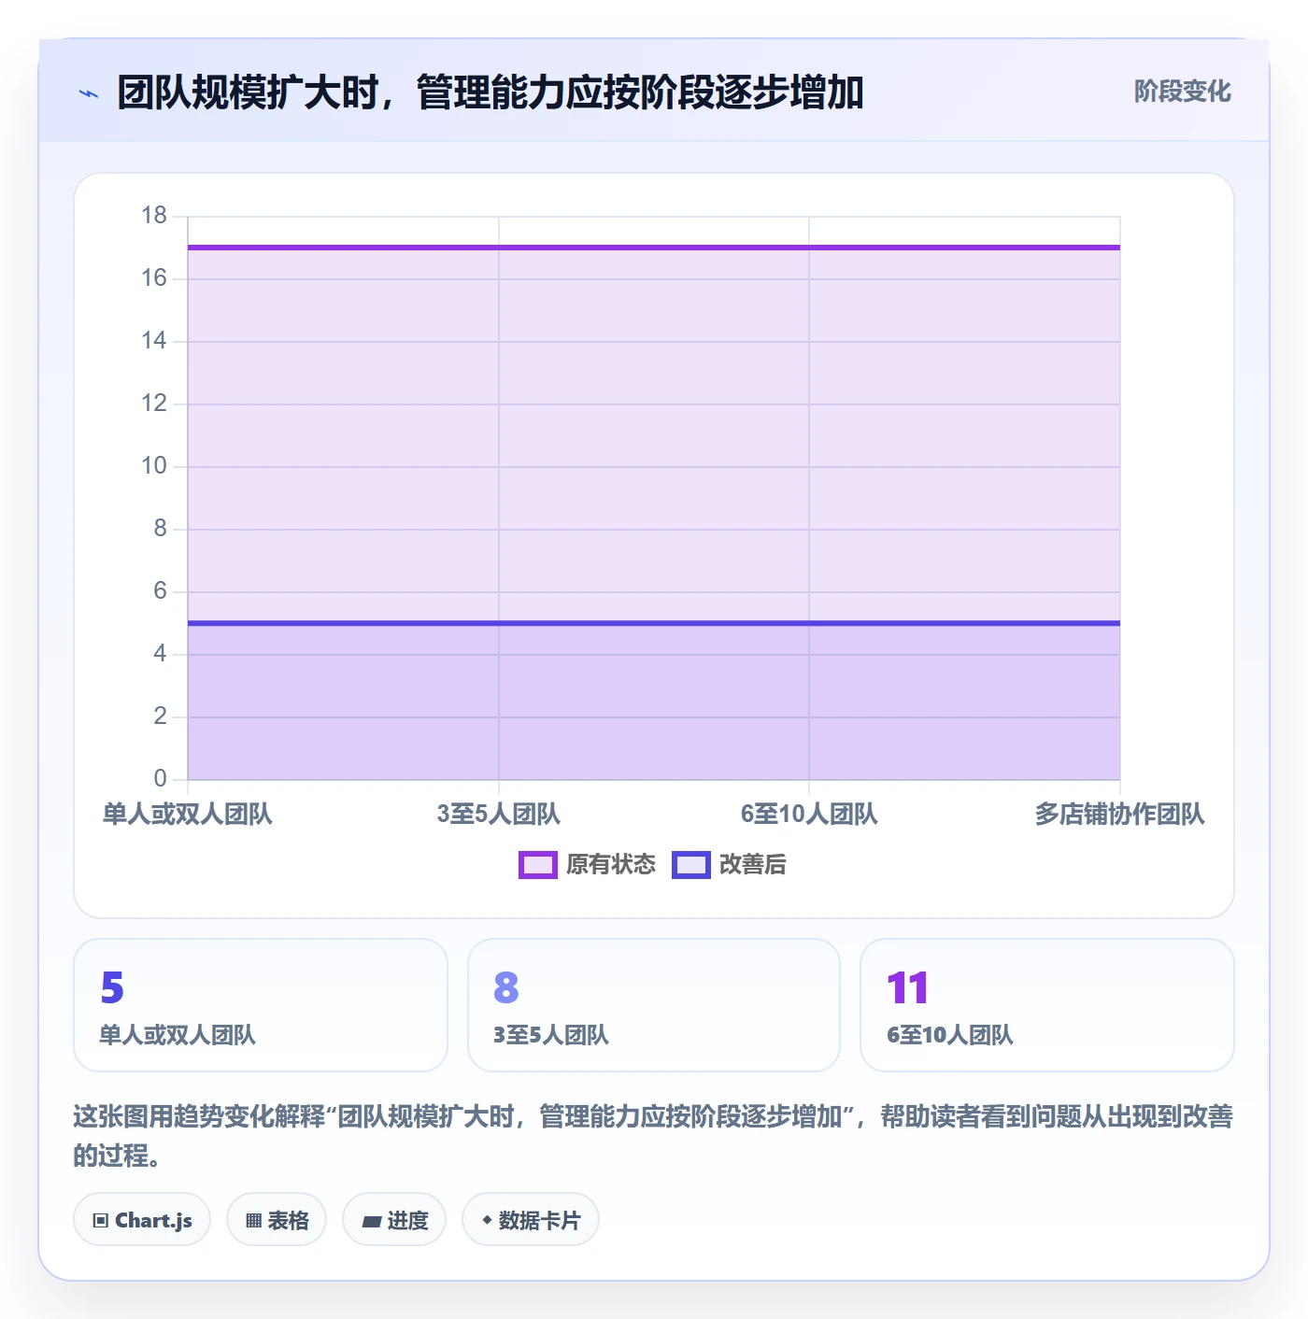Screen dimensions: 1308x1319
Task: Click the 单人或双人团队 caption under 5
Action: (178, 1035)
